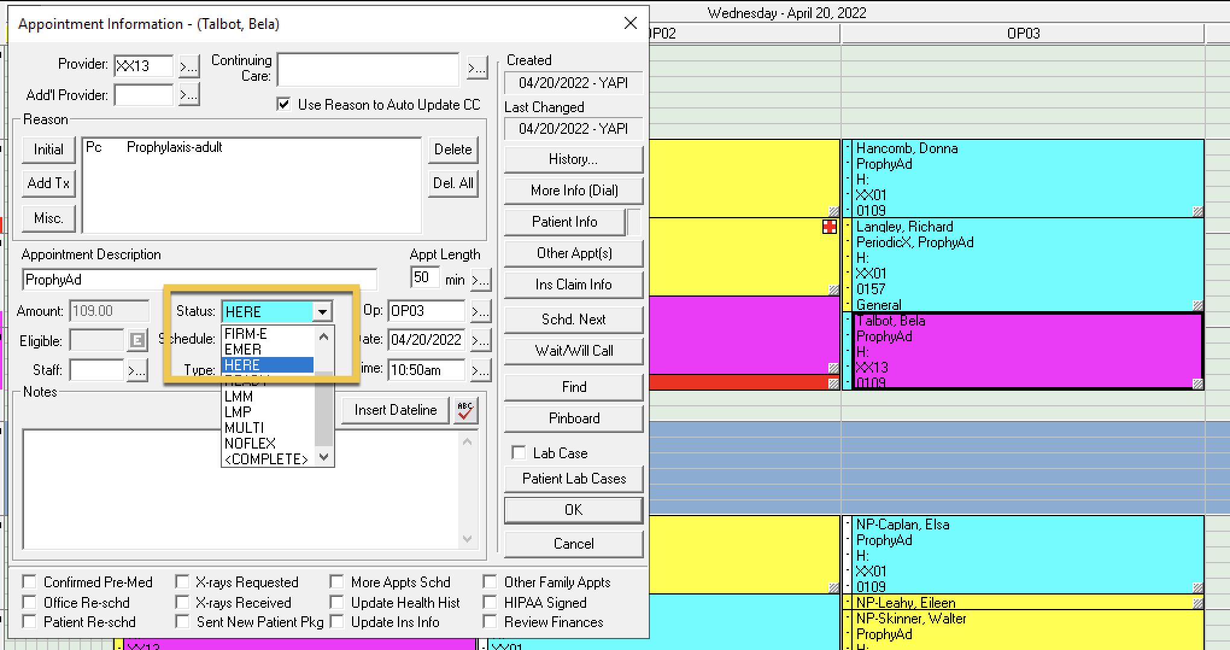Viewport: 1230px width, 650px height.
Task: Select NP-Caplan, Elsa appointment in schedule
Action: pyautogui.click(x=1023, y=555)
